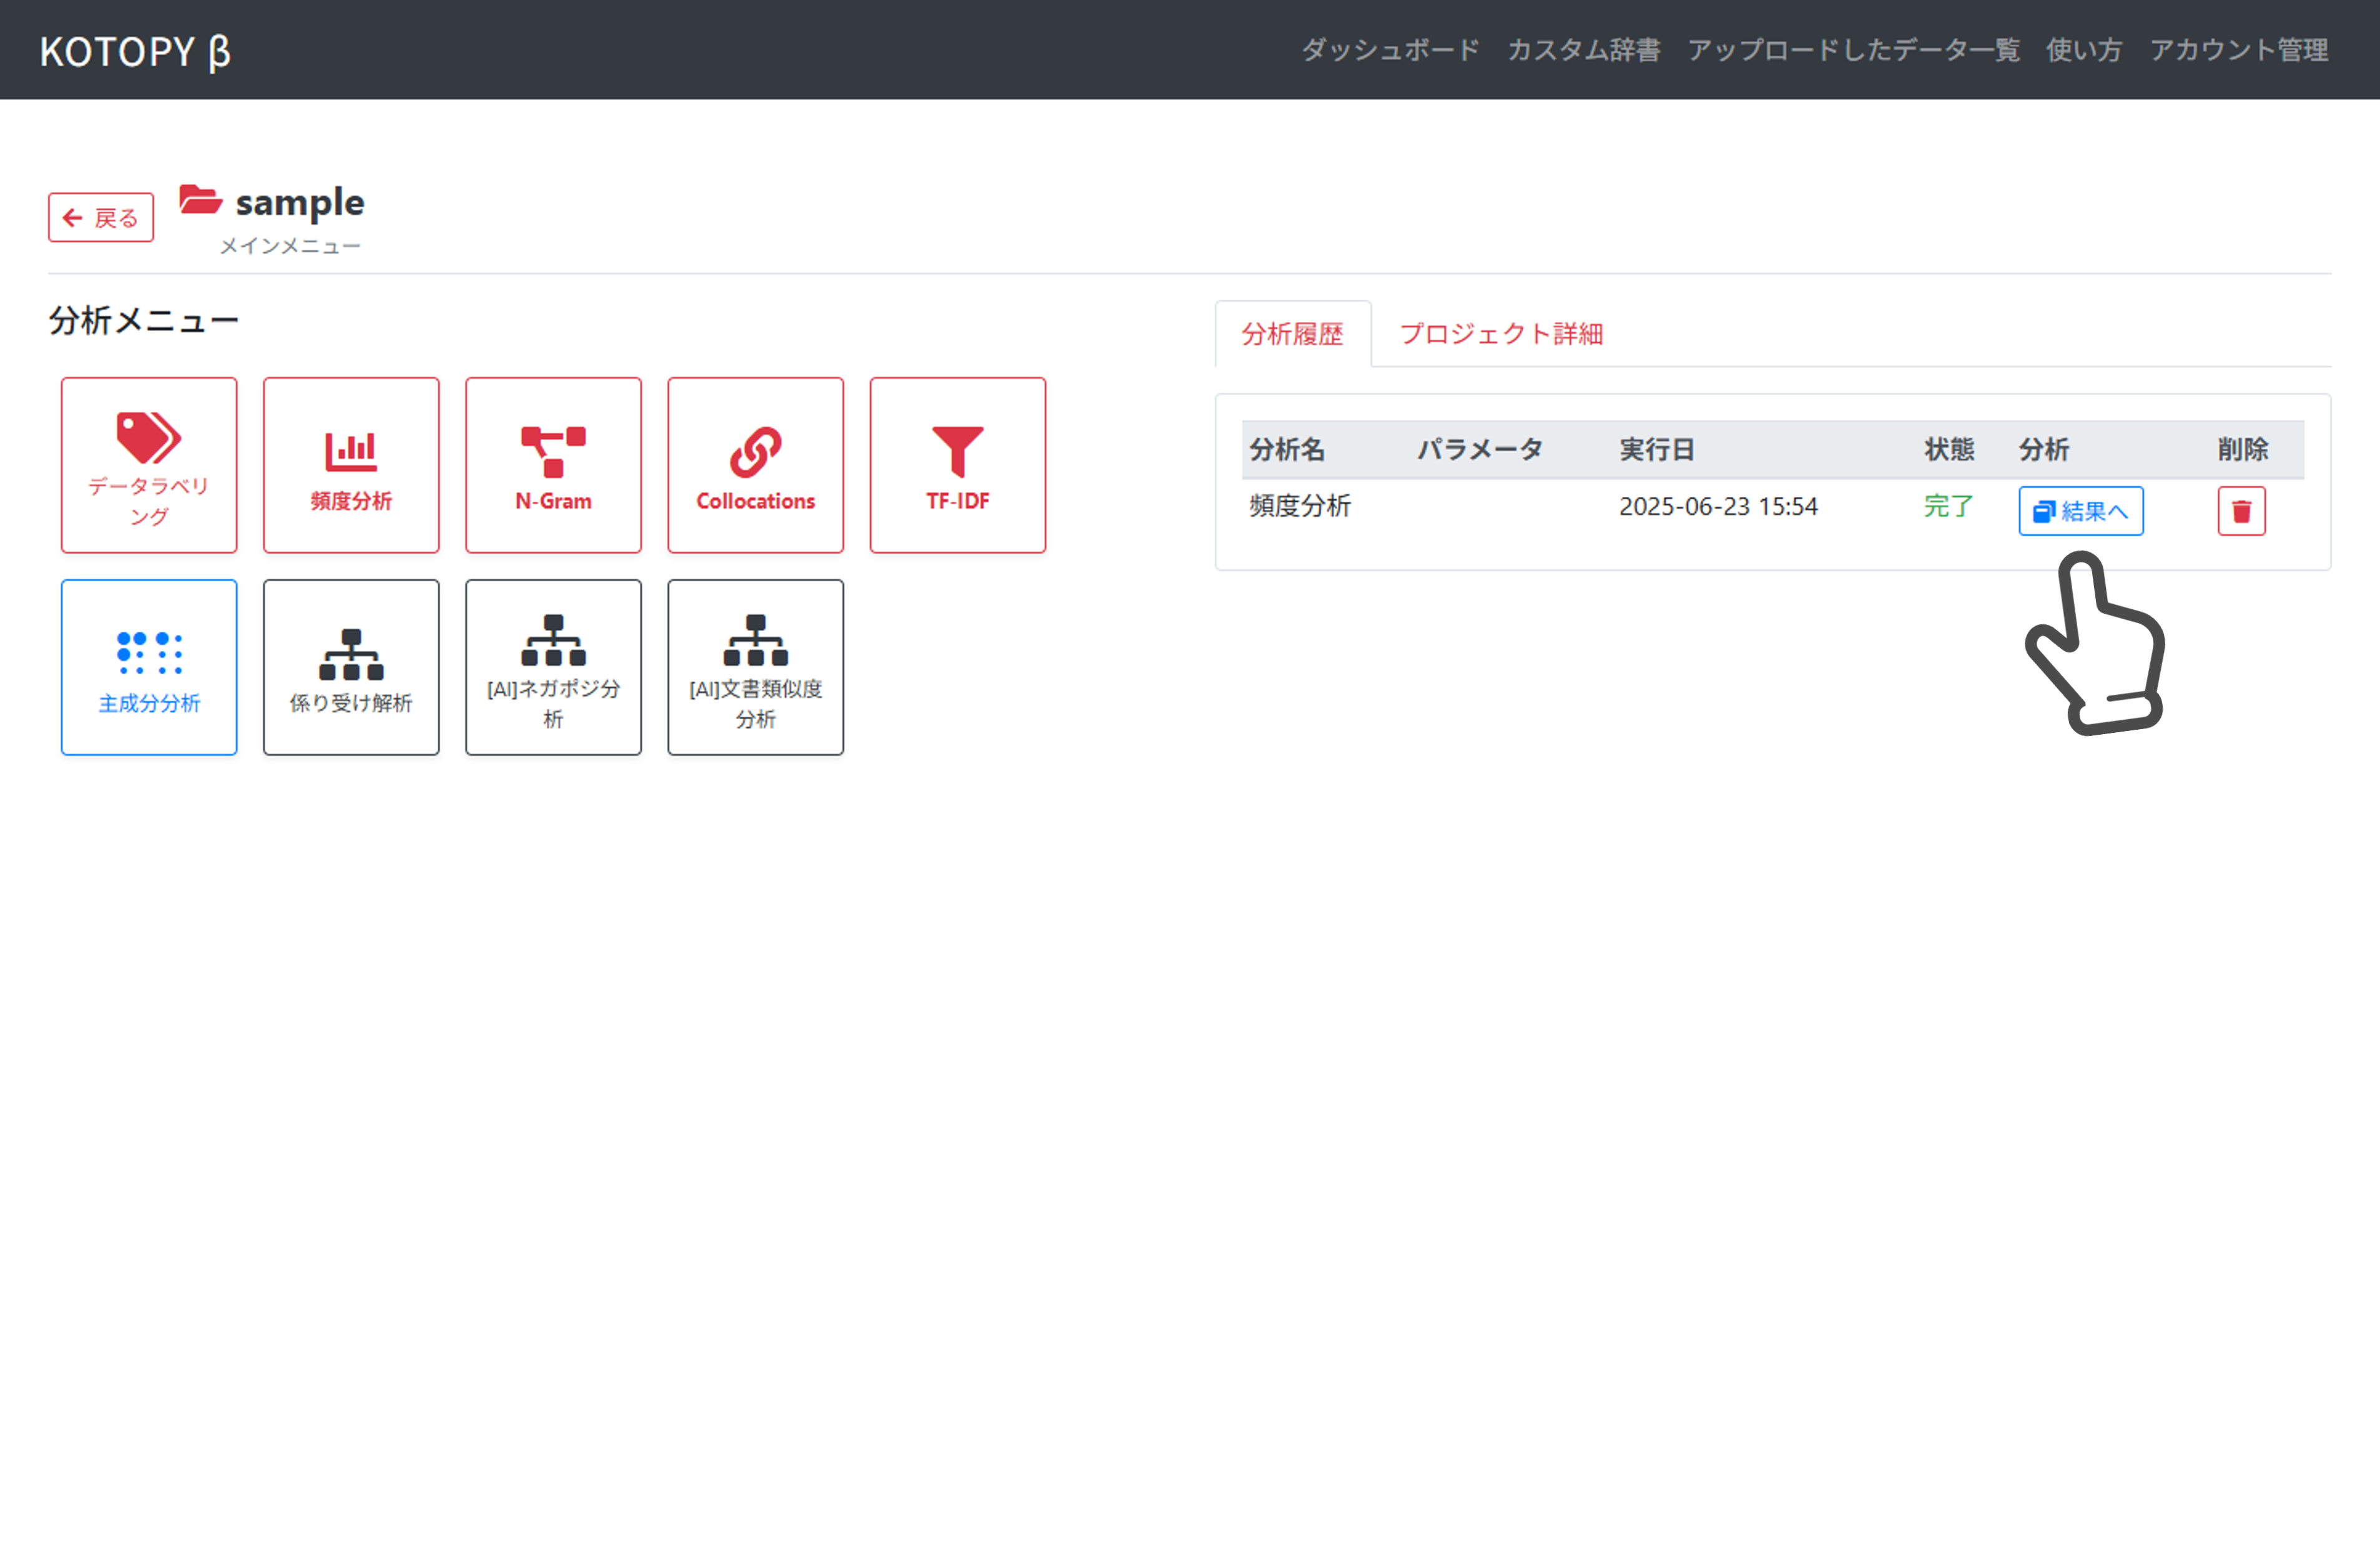Click the red folder icon beside sample
The height and width of the screenshot is (1545, 2380).
200,200
